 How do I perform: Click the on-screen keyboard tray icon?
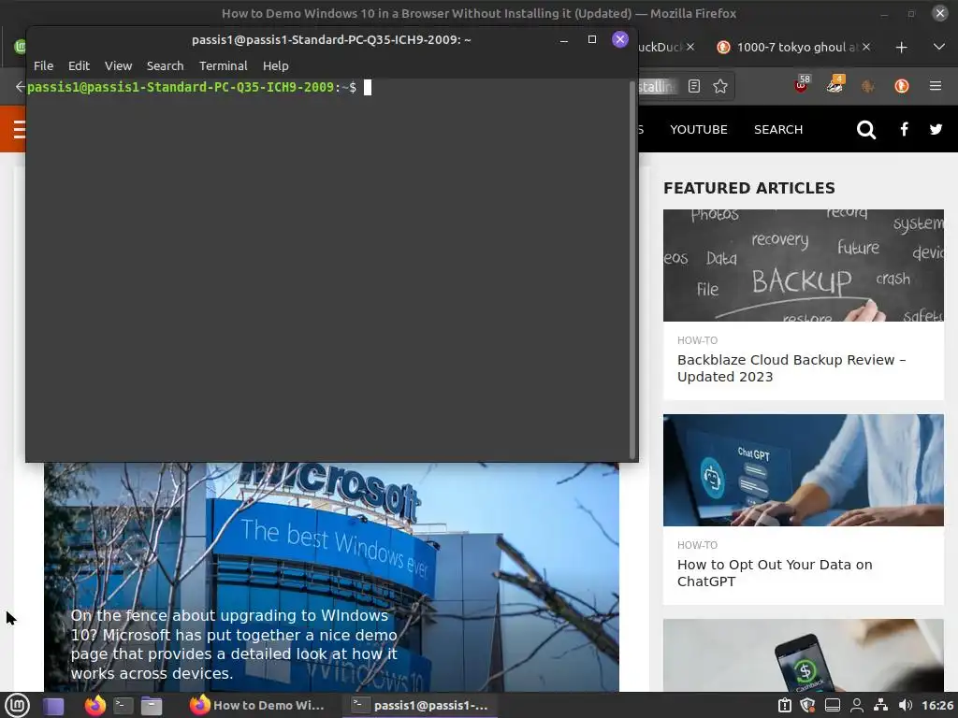pos(832,706)
